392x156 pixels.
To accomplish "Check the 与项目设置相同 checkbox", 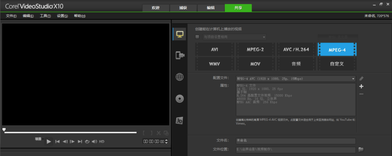I will [197, 37].
